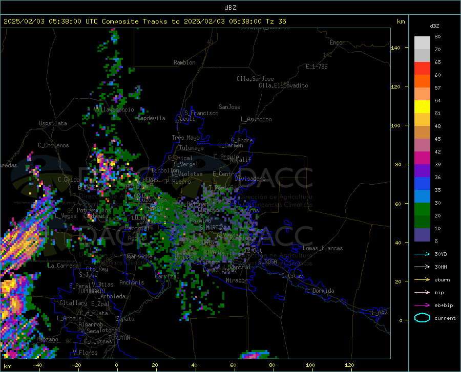Click the Encon map label

point(338,42)
